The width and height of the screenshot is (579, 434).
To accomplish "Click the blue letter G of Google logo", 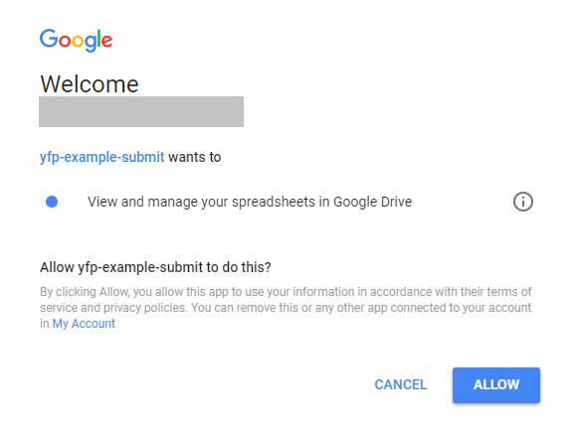I will [x=49, y=39].
